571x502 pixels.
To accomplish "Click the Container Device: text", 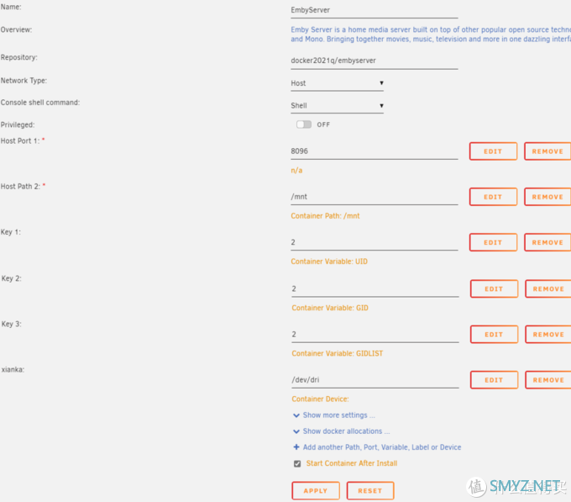I will pos(320,399).
